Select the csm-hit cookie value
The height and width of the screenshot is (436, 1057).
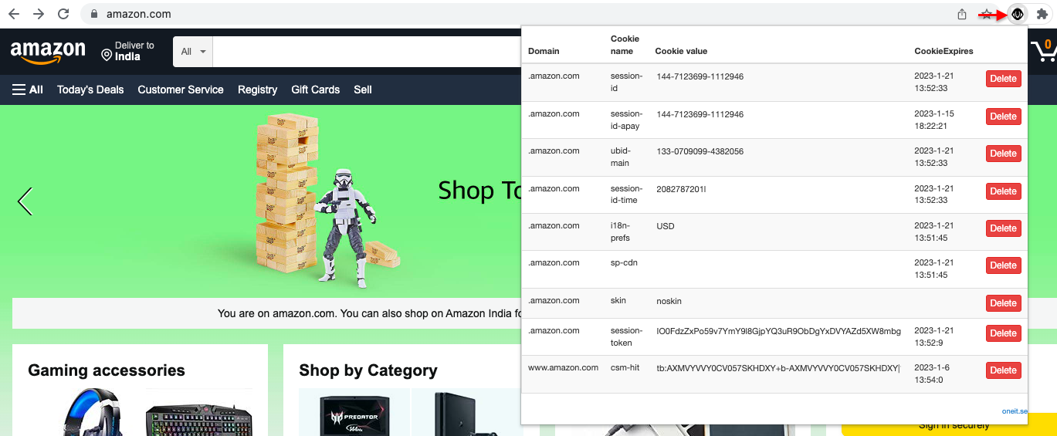(x=778, y=368)
